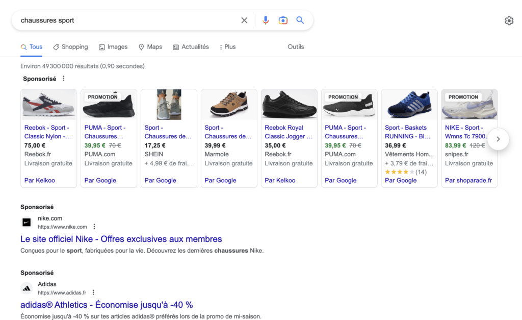Click the Nike swoosh favicon
The height and width of the screenshot is (320, 522).
point(27,223)
